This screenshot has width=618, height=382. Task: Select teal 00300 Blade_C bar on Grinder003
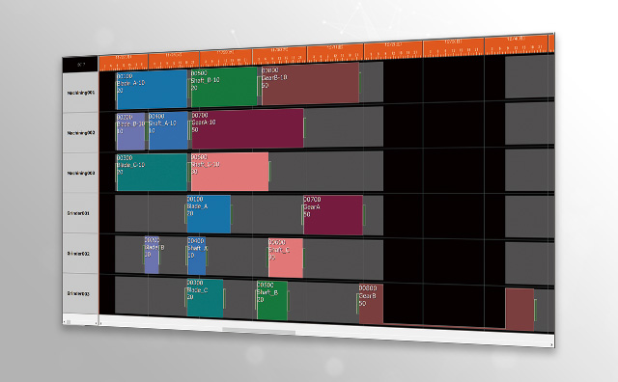point(205,298)
